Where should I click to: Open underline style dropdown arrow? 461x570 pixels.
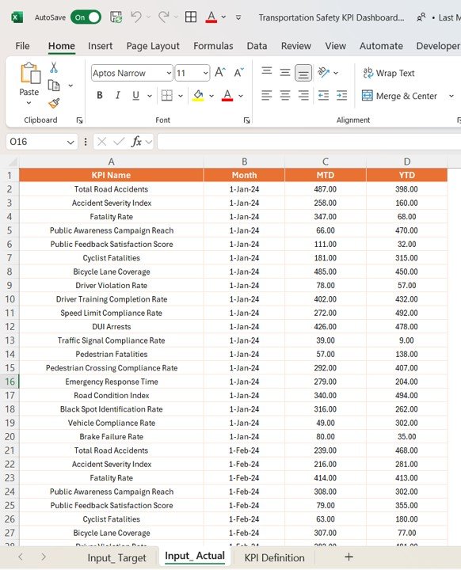[150, 96]
